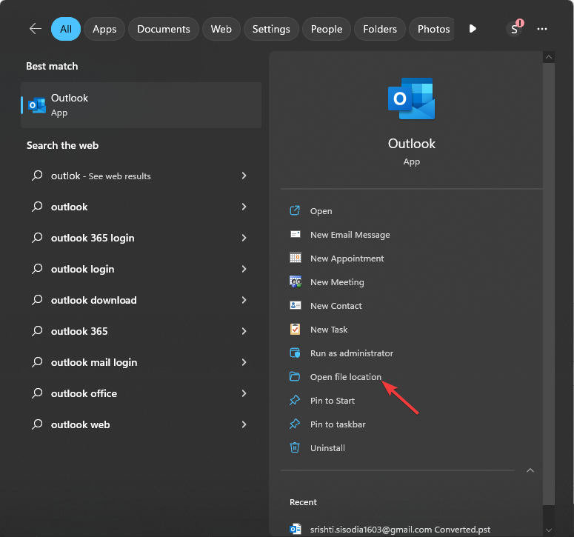The image size is (574, 537).
Task: Choose New Appointment
Action: tap(347, 259)
